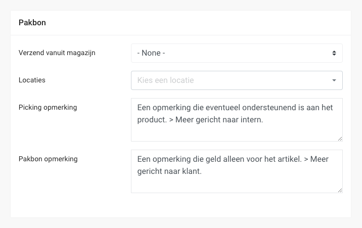
Task: Click the Pakbon panel heading
Action: coord(32,23)
